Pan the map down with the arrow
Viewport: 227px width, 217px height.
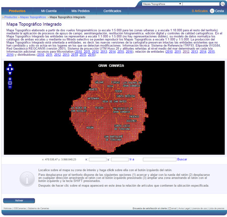pyautogui.click(x=10, y=74)
